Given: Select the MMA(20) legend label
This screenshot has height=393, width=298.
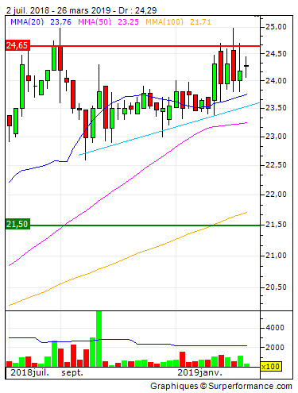Looking at the screenshot, I should point(27,21).
